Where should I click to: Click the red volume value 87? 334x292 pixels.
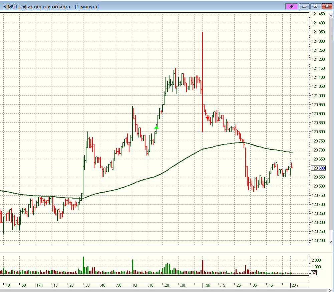click(314, 273)
